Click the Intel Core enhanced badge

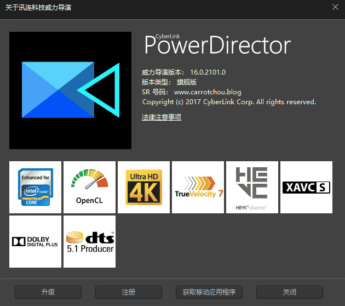35,187
